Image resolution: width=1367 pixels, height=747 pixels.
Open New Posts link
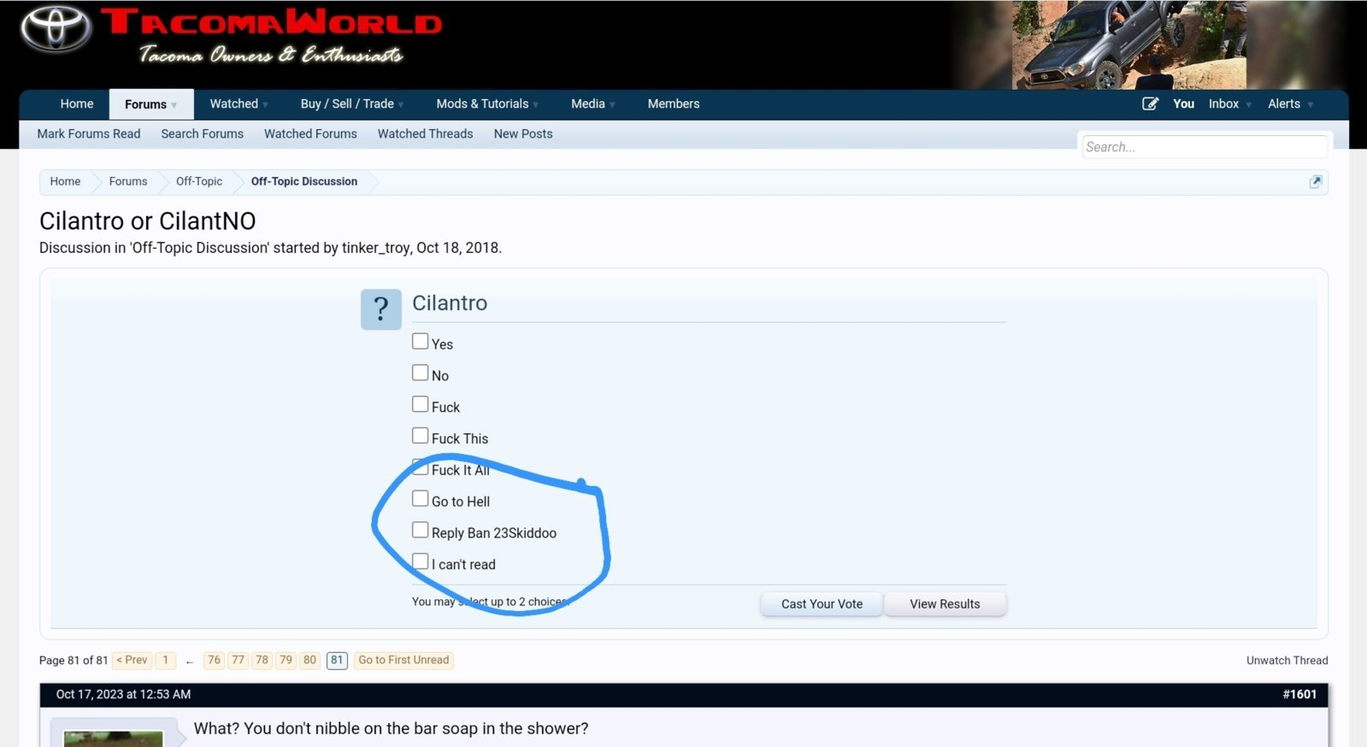523,133
